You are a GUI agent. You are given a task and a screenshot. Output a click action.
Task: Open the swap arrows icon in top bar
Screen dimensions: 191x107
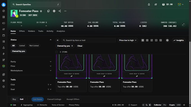156,4
